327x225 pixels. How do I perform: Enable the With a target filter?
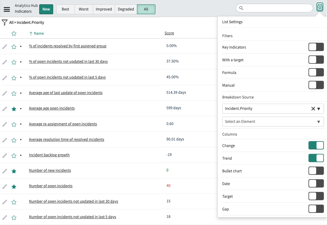click(316, 60)
